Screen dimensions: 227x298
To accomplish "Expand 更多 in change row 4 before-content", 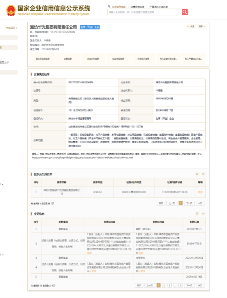I will (94, 271).
